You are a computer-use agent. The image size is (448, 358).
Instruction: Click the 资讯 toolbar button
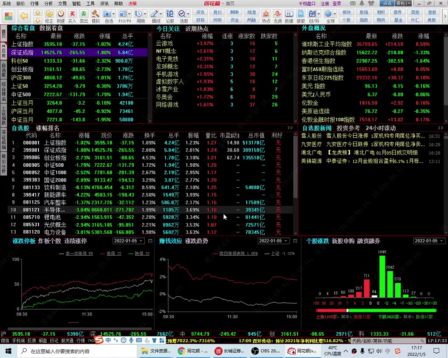(200, 13)
